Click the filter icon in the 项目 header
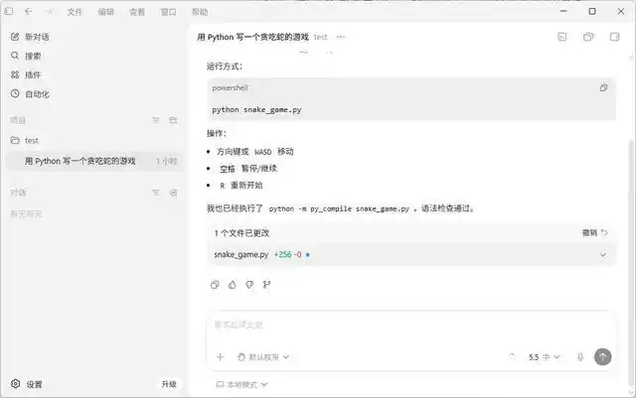 tap(156, 120)
